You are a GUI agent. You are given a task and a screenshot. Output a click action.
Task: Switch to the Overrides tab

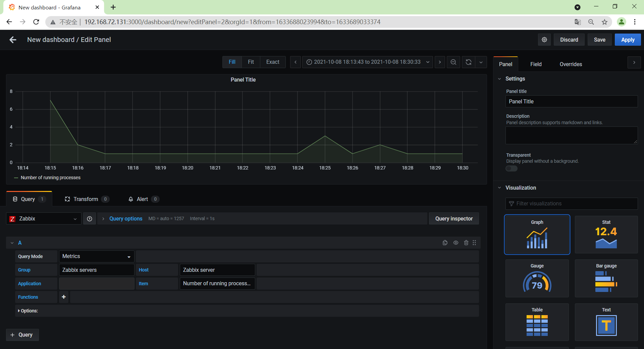[571, 64]
